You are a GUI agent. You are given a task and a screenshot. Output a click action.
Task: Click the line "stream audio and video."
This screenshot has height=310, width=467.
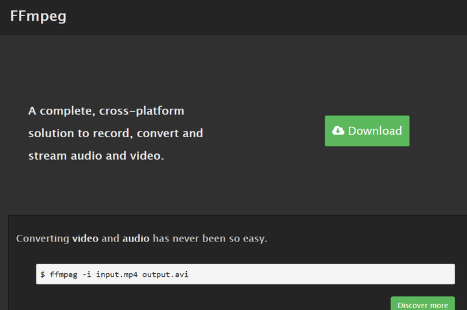[96, 156]
